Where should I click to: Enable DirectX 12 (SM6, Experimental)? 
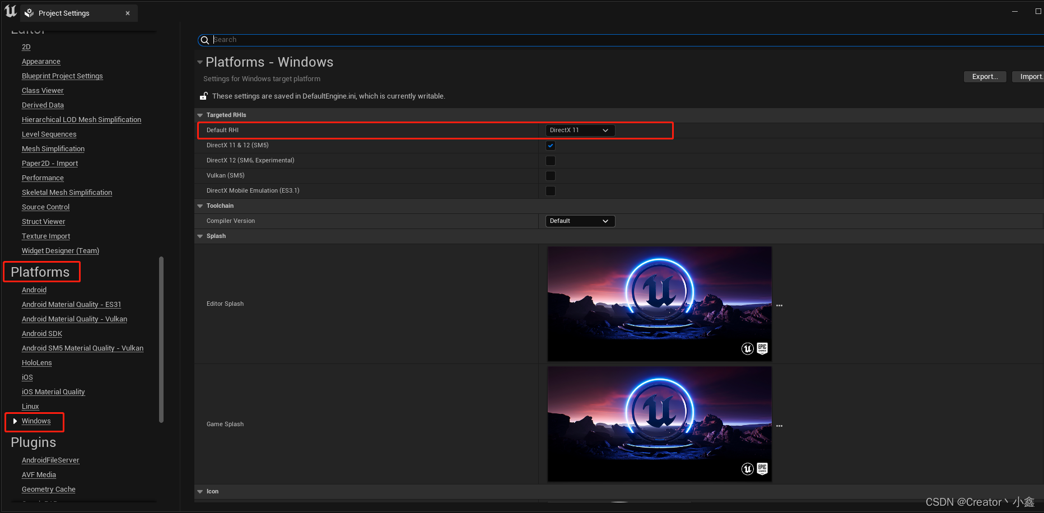coord(550,160)
